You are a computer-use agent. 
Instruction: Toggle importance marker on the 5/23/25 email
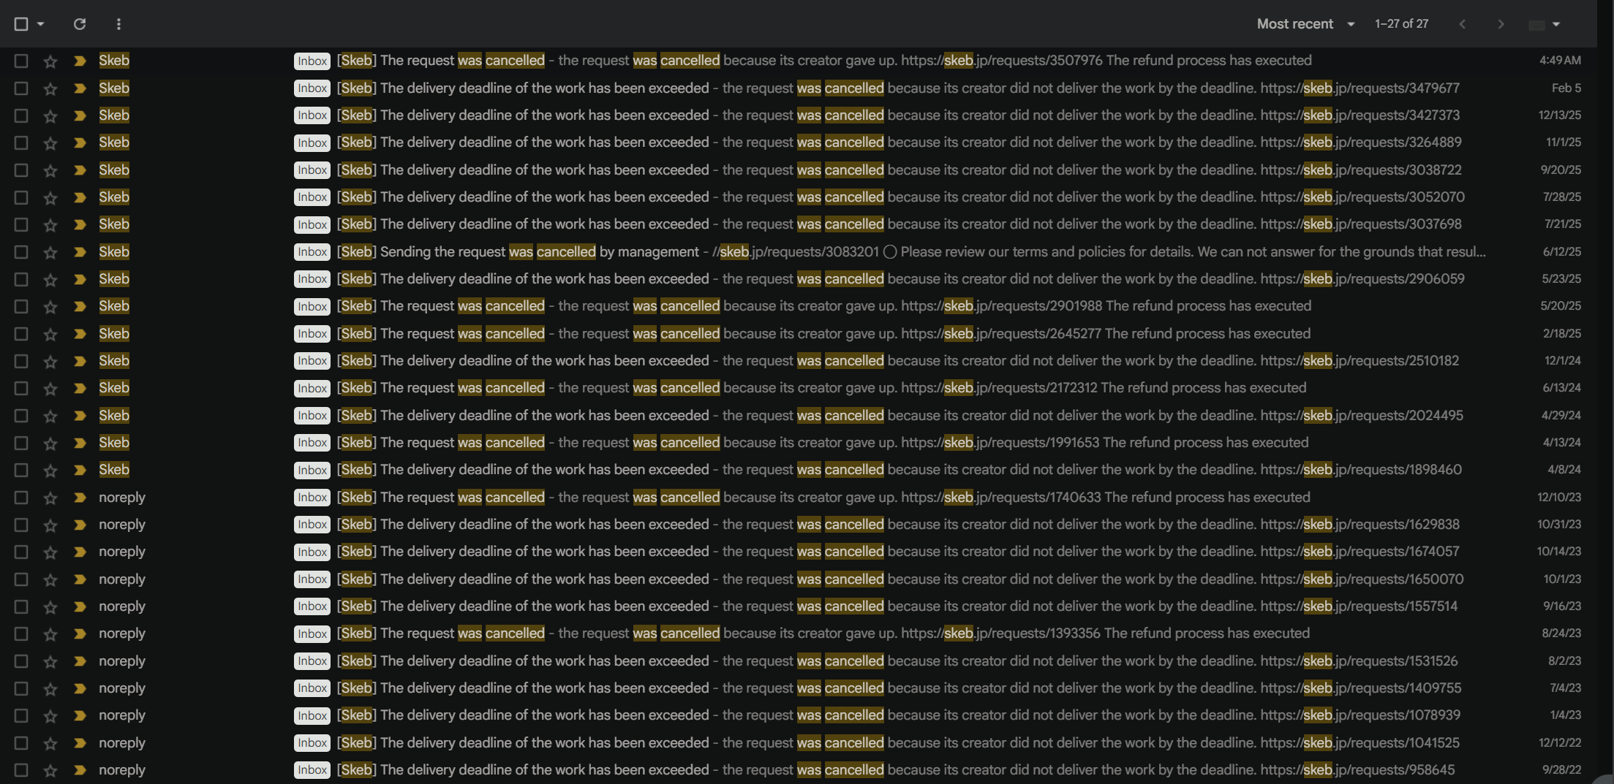(80, 279)
